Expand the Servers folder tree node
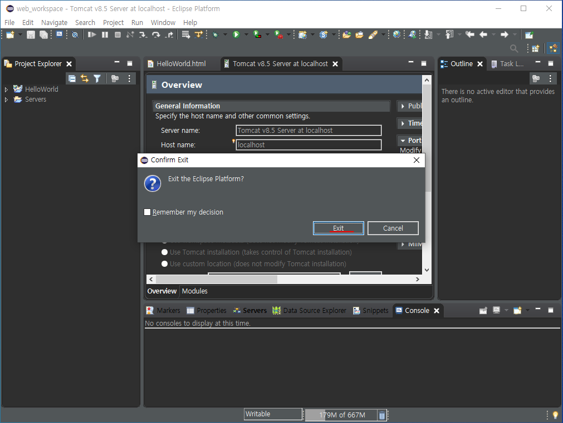The height and width of the screenshot is (423, 563). coord(6,99)
